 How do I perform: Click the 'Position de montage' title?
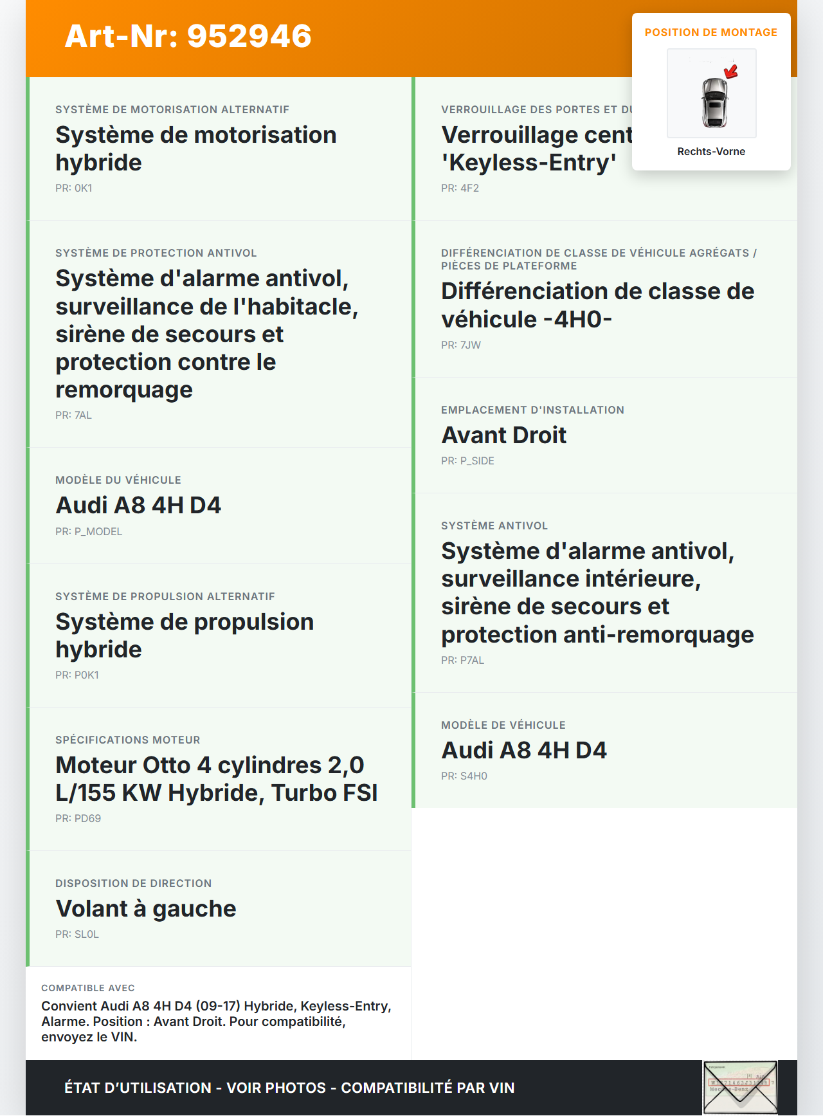tap(710, 32)
